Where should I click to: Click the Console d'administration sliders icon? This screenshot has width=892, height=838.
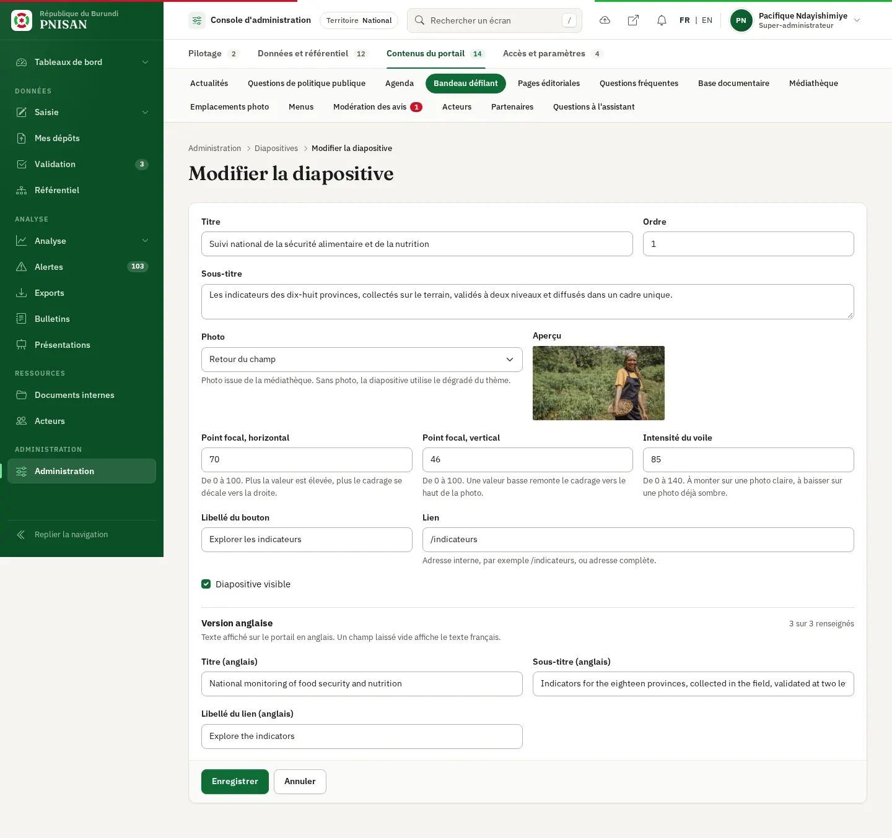tap(197, 20)
